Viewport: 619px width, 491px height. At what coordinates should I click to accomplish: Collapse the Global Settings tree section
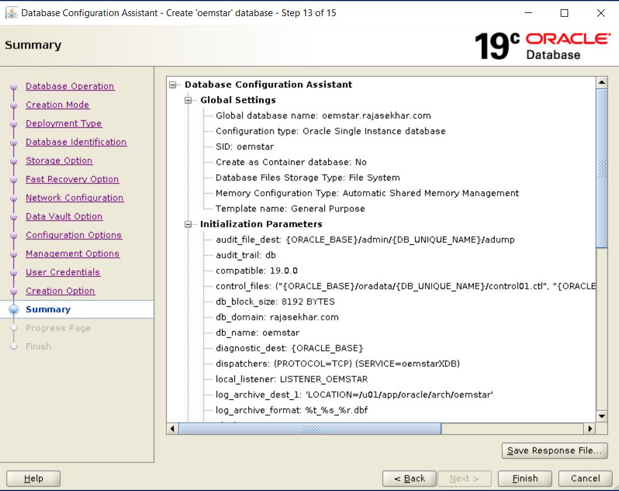click(x=189, y=100)
